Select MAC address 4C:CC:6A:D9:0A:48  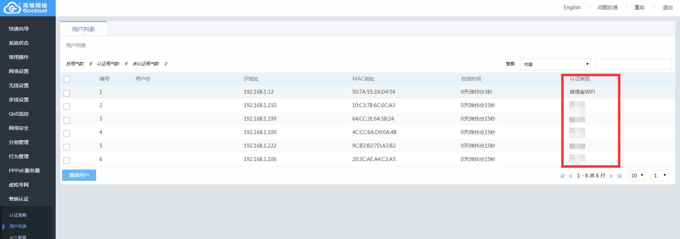pos(374,132)
